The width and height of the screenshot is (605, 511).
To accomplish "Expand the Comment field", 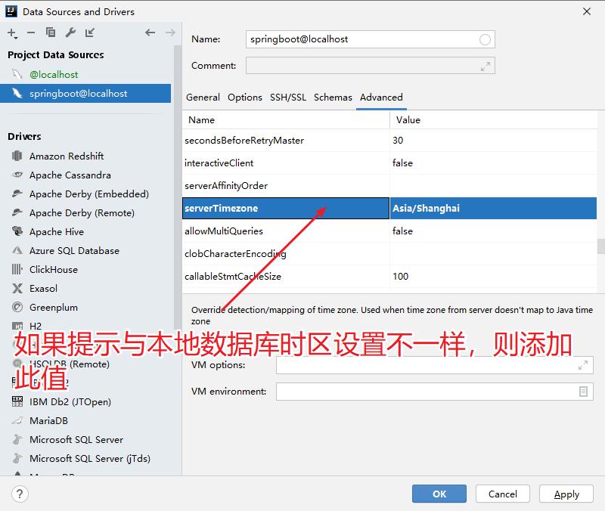I will (x=486, y=67).
